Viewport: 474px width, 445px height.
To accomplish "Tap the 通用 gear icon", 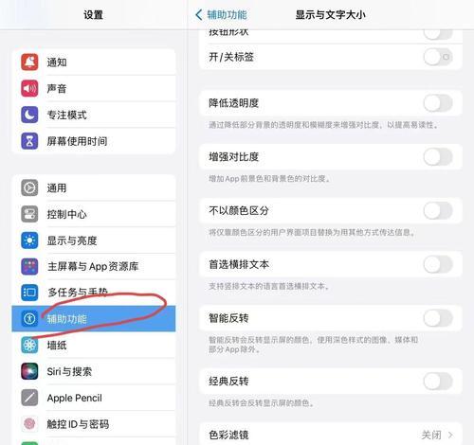I will point(29,187).
